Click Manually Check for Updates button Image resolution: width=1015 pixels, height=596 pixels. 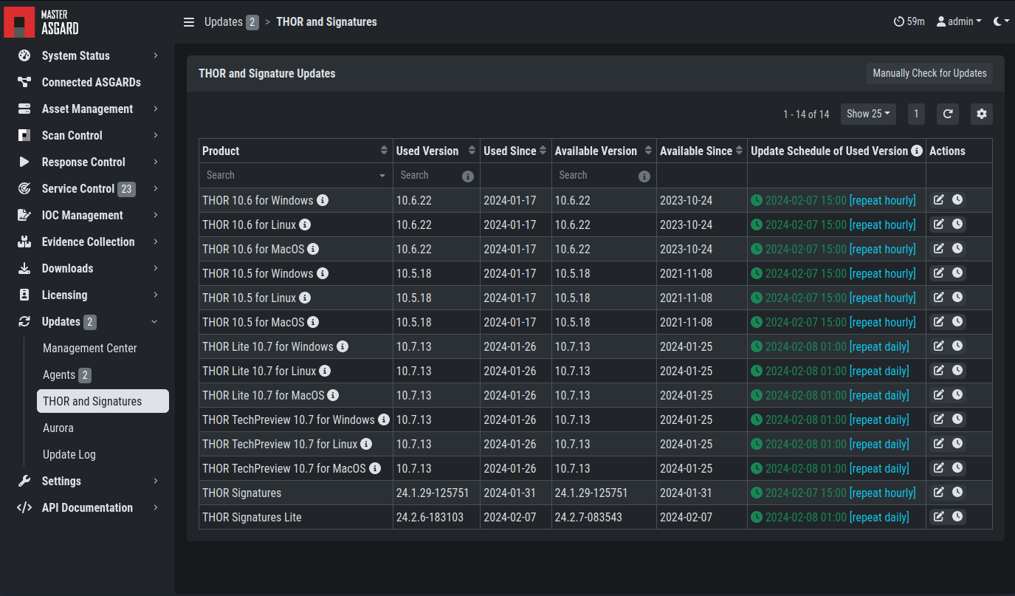(929, 73)
